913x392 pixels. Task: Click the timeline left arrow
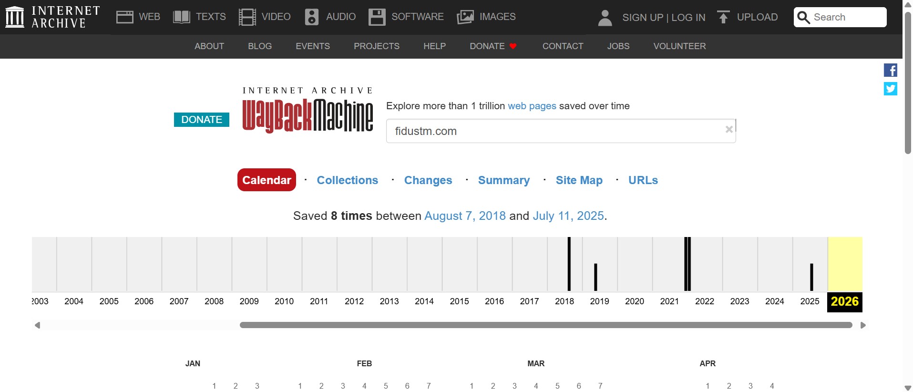pos(37,325)
